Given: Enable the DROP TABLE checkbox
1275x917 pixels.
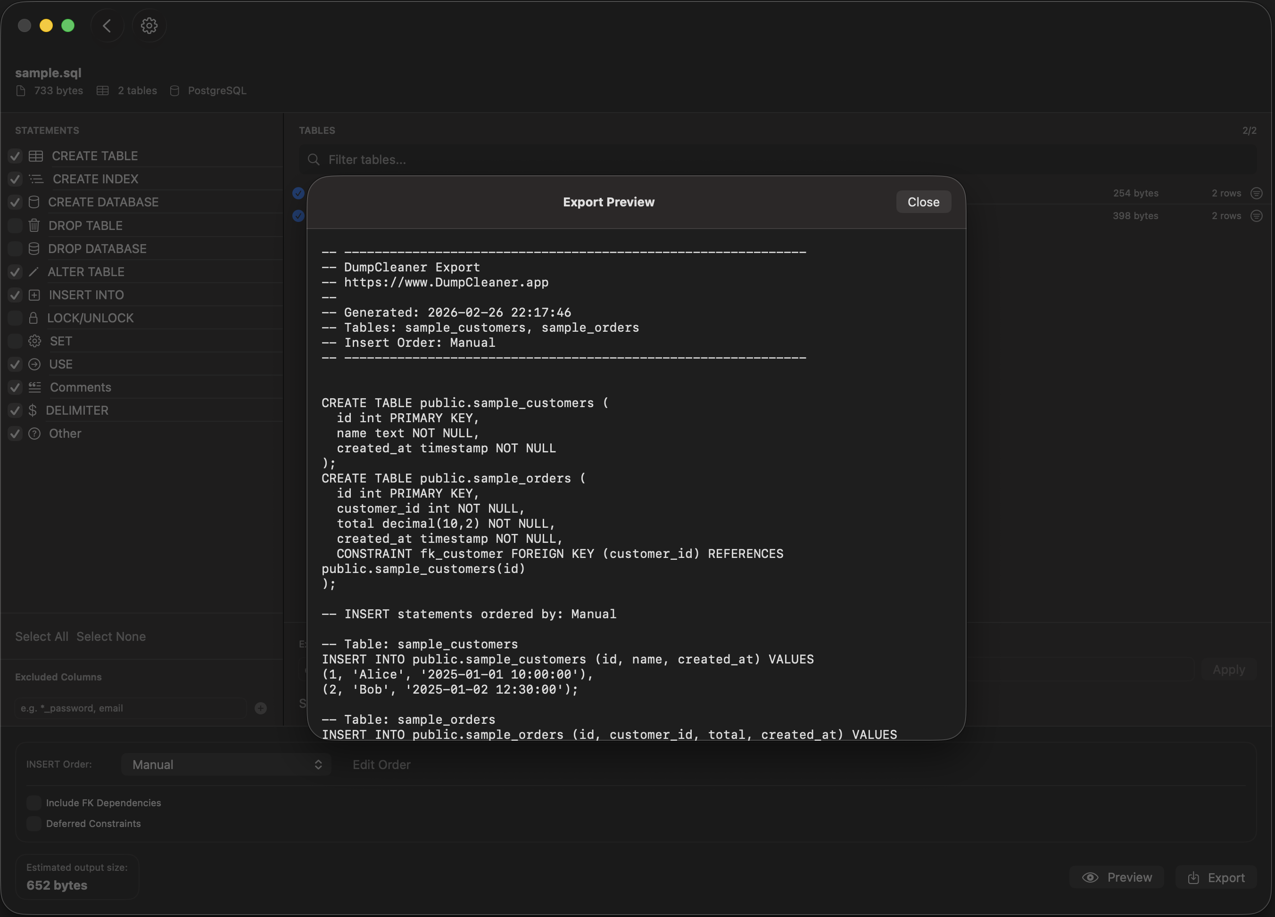Looking at the screenshot, I should click(15, 225).
